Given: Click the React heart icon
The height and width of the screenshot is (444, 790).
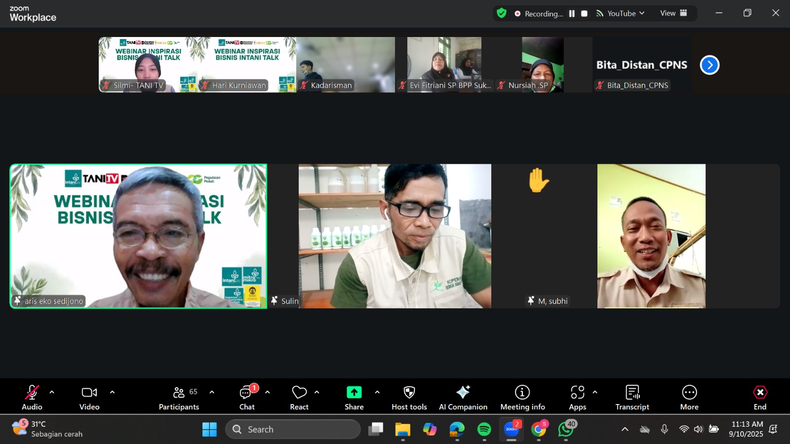Looking at the screenshot, I should click(x=299, y=397).
